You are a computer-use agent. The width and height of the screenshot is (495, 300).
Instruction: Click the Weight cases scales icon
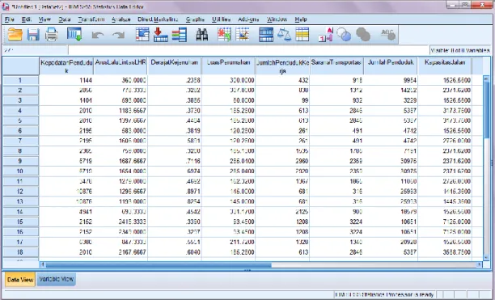(x=284, y=35)
